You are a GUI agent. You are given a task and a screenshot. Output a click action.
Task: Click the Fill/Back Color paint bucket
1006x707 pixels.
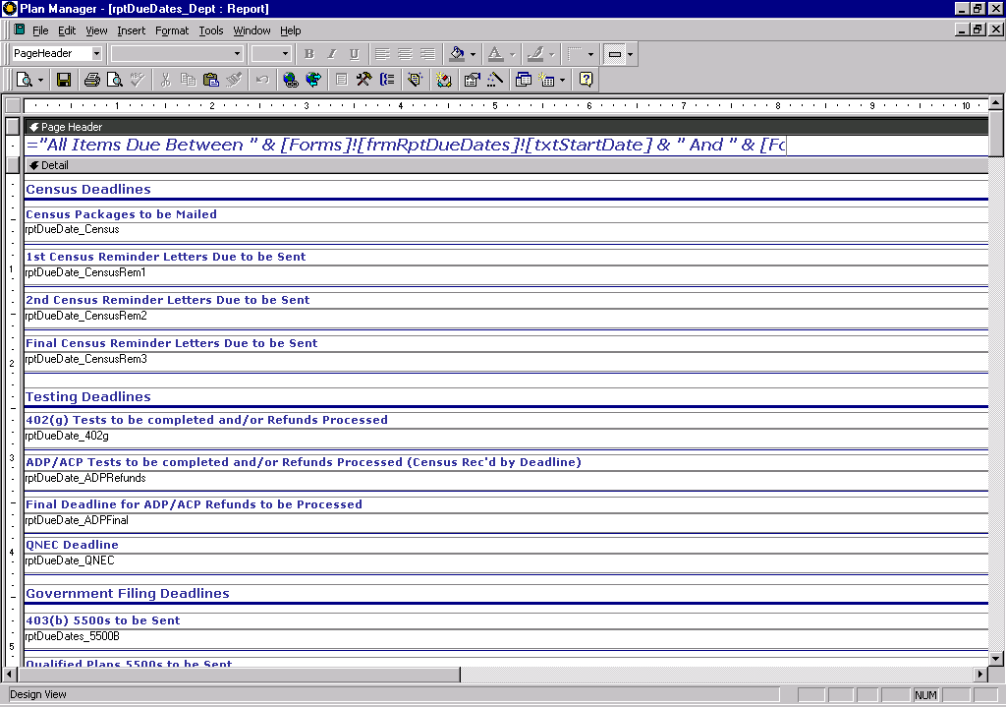[456, 53]
